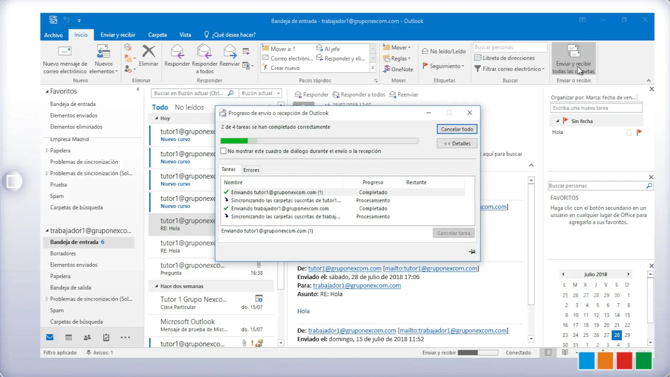Click the Calendar navigation icon

coord(69,338)
